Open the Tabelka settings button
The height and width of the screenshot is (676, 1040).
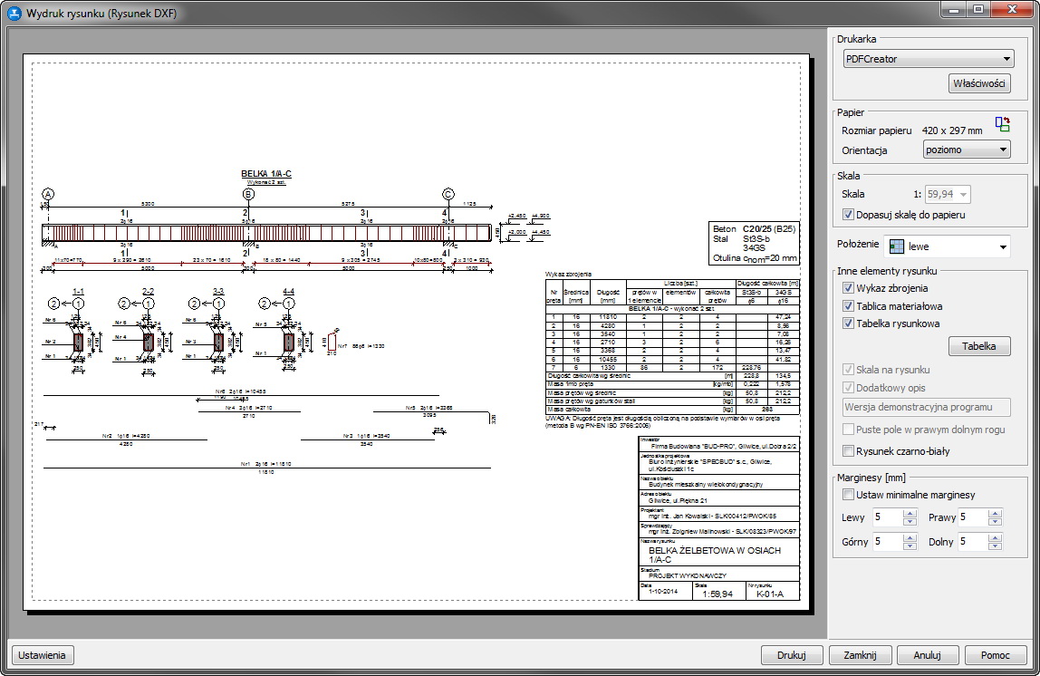coord(979,346)
